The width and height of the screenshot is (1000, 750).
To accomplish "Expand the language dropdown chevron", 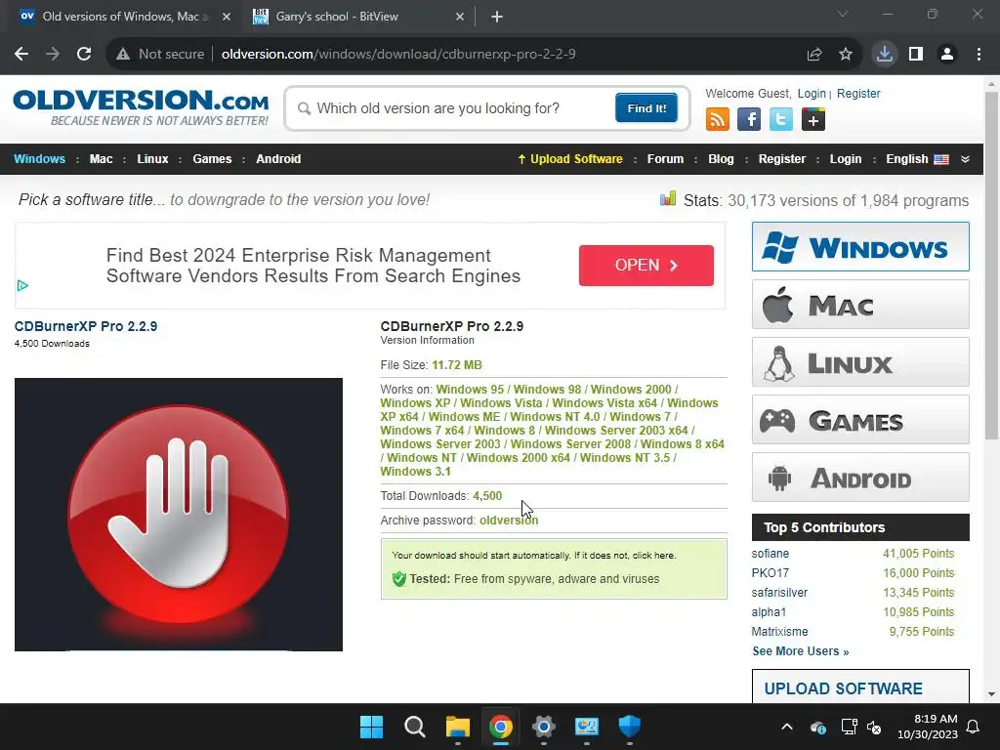I will [965, 159].
